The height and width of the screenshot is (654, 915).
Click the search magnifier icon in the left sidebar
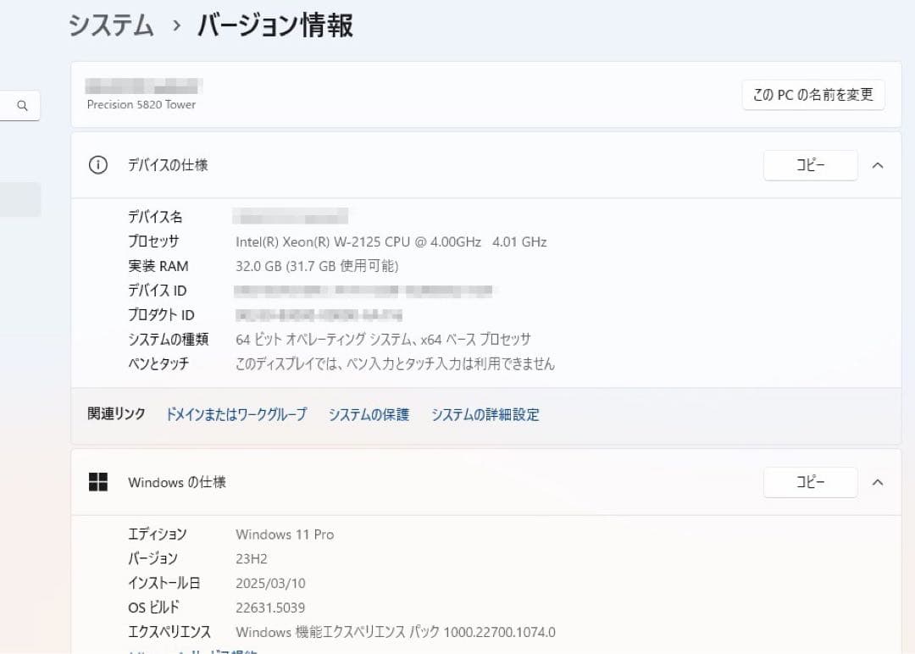click(20, 105)
